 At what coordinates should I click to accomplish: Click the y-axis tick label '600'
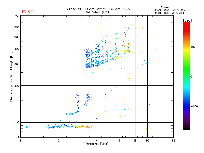[17, 27]
